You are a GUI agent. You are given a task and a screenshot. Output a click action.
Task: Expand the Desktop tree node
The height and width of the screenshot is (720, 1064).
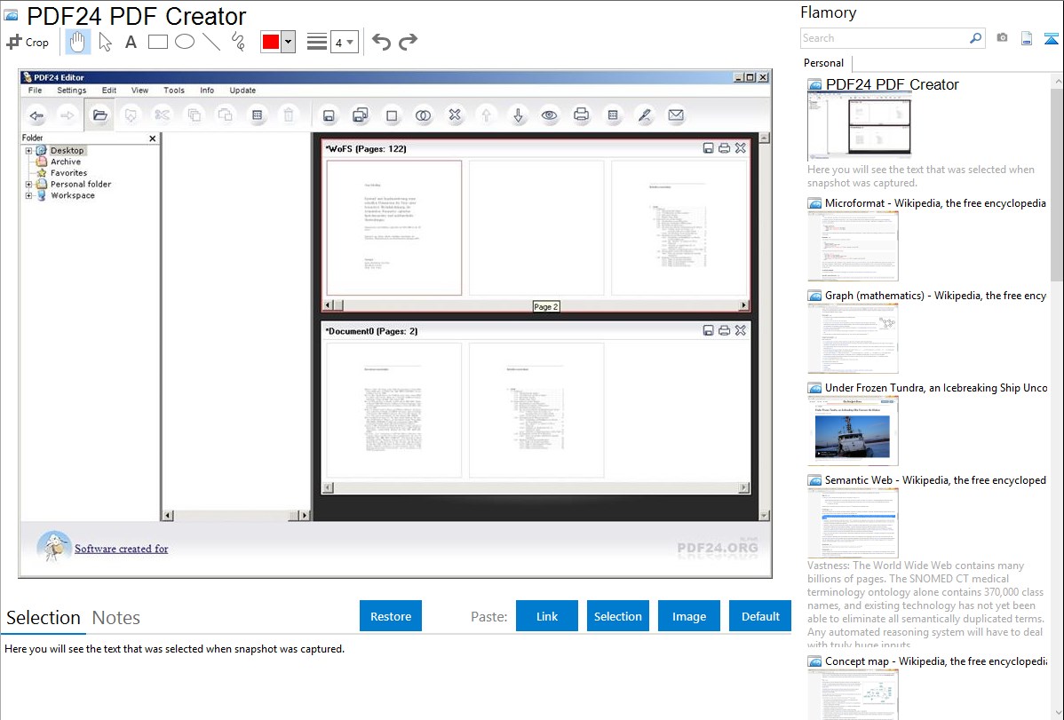click(28, 151)
